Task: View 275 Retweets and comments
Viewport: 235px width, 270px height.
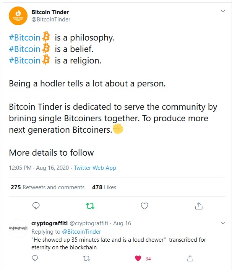Action: pos(48,187)
